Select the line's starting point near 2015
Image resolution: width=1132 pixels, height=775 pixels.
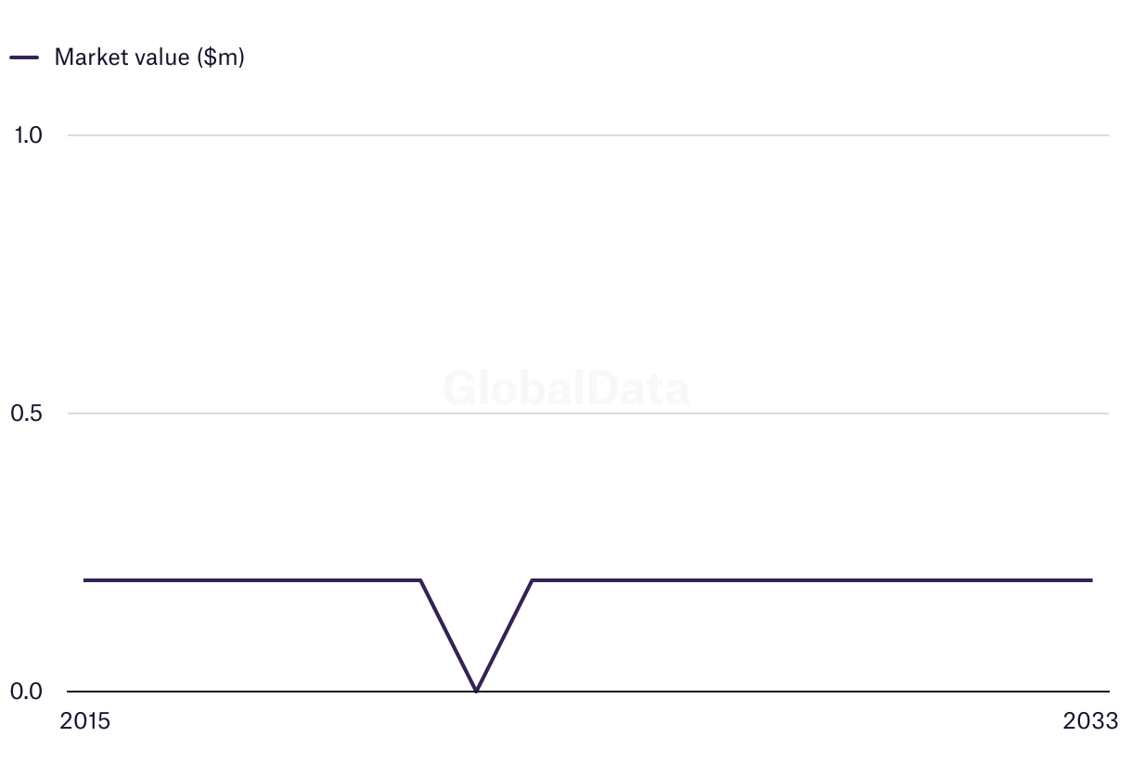[x=85, y=580]
